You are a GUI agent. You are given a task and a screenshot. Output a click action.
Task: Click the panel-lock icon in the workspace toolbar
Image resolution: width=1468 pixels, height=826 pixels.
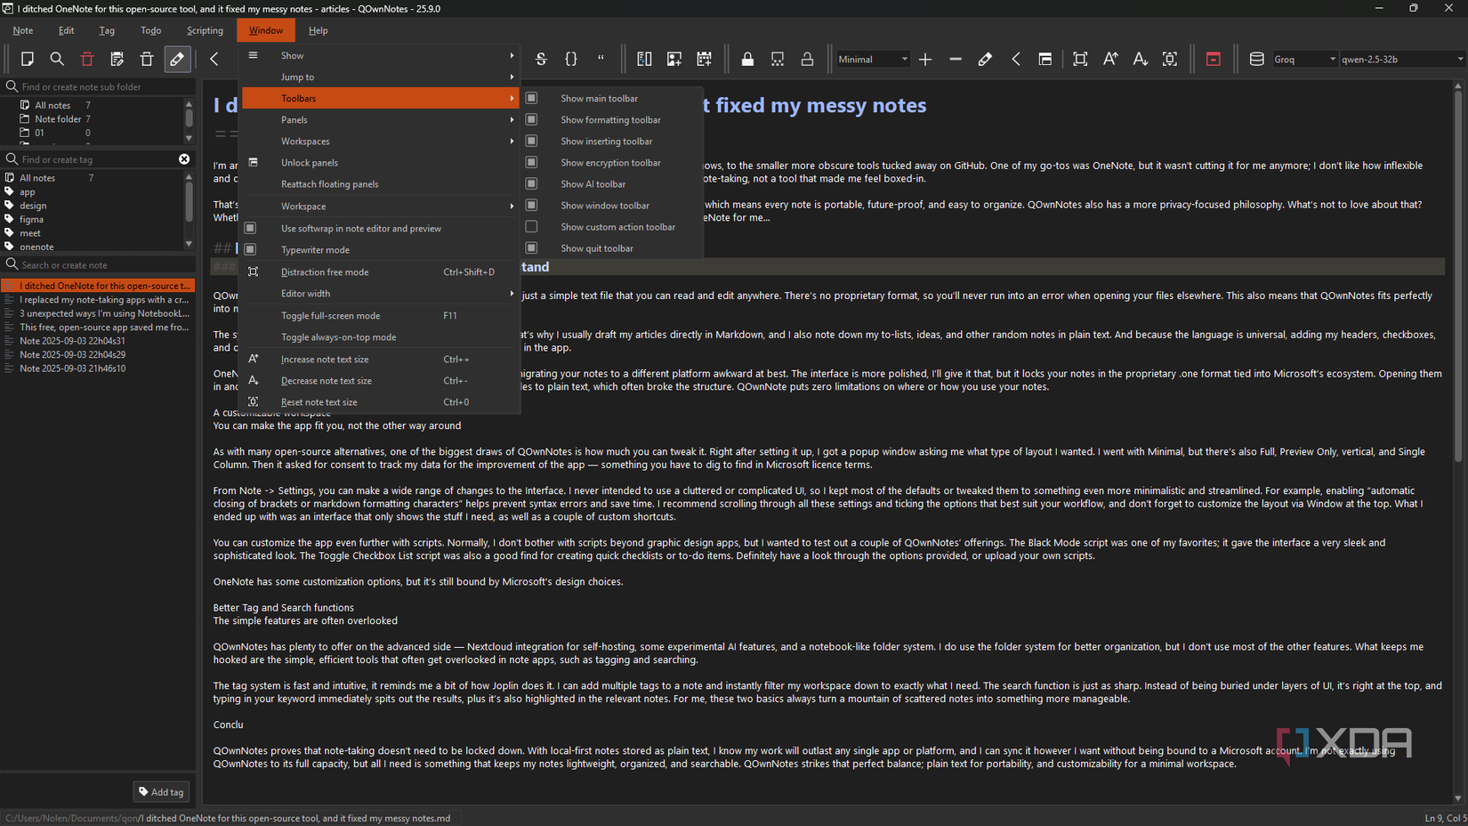pyautogui.click(x=1045, y=59)
